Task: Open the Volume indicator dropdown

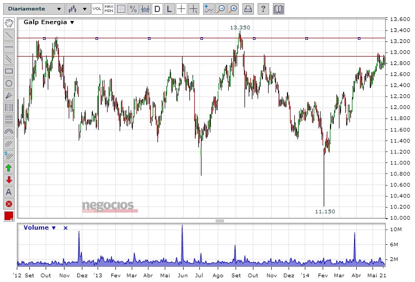Action: (39, 228)
